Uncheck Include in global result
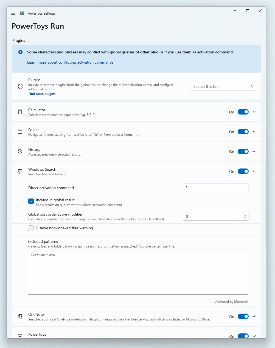This screenshot has width=275, height=348. tap(31, 201)
